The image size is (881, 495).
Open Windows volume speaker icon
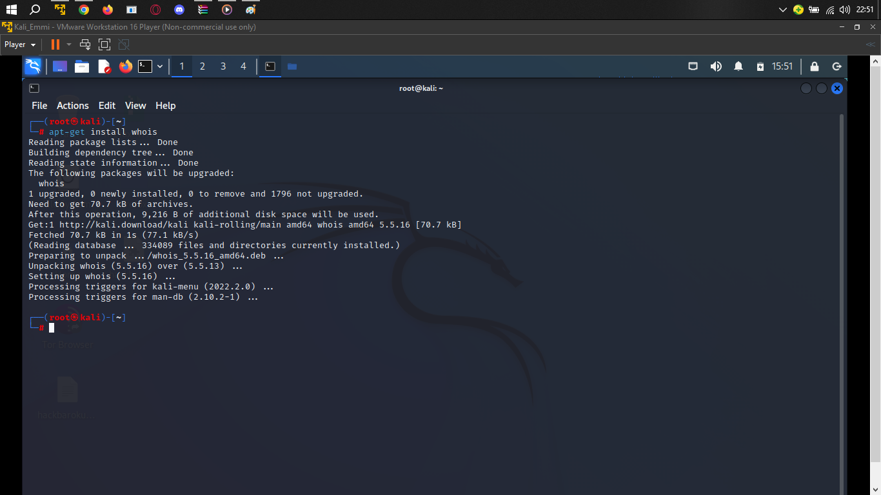pos(845,10)
